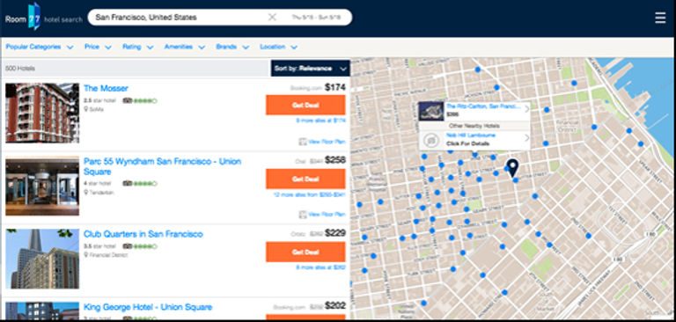Open Nob Hill Lambourne details arrow
Screen dimensions: 676x322
[526, 138]
